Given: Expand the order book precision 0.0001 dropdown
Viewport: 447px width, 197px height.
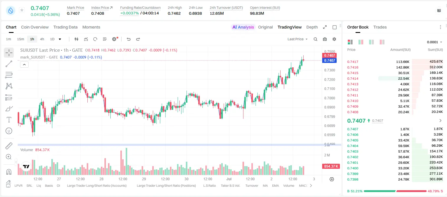Looking at the screenshot, I should click(x=435, y=42).
